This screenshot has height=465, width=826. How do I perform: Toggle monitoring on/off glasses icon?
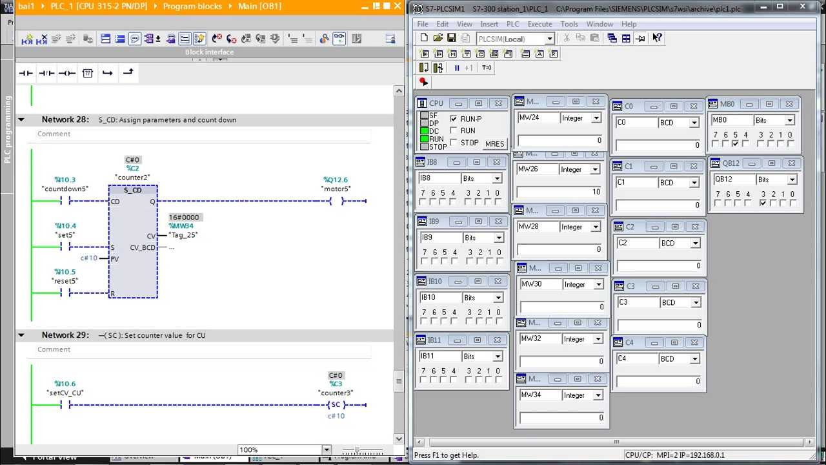coord(339,39)
